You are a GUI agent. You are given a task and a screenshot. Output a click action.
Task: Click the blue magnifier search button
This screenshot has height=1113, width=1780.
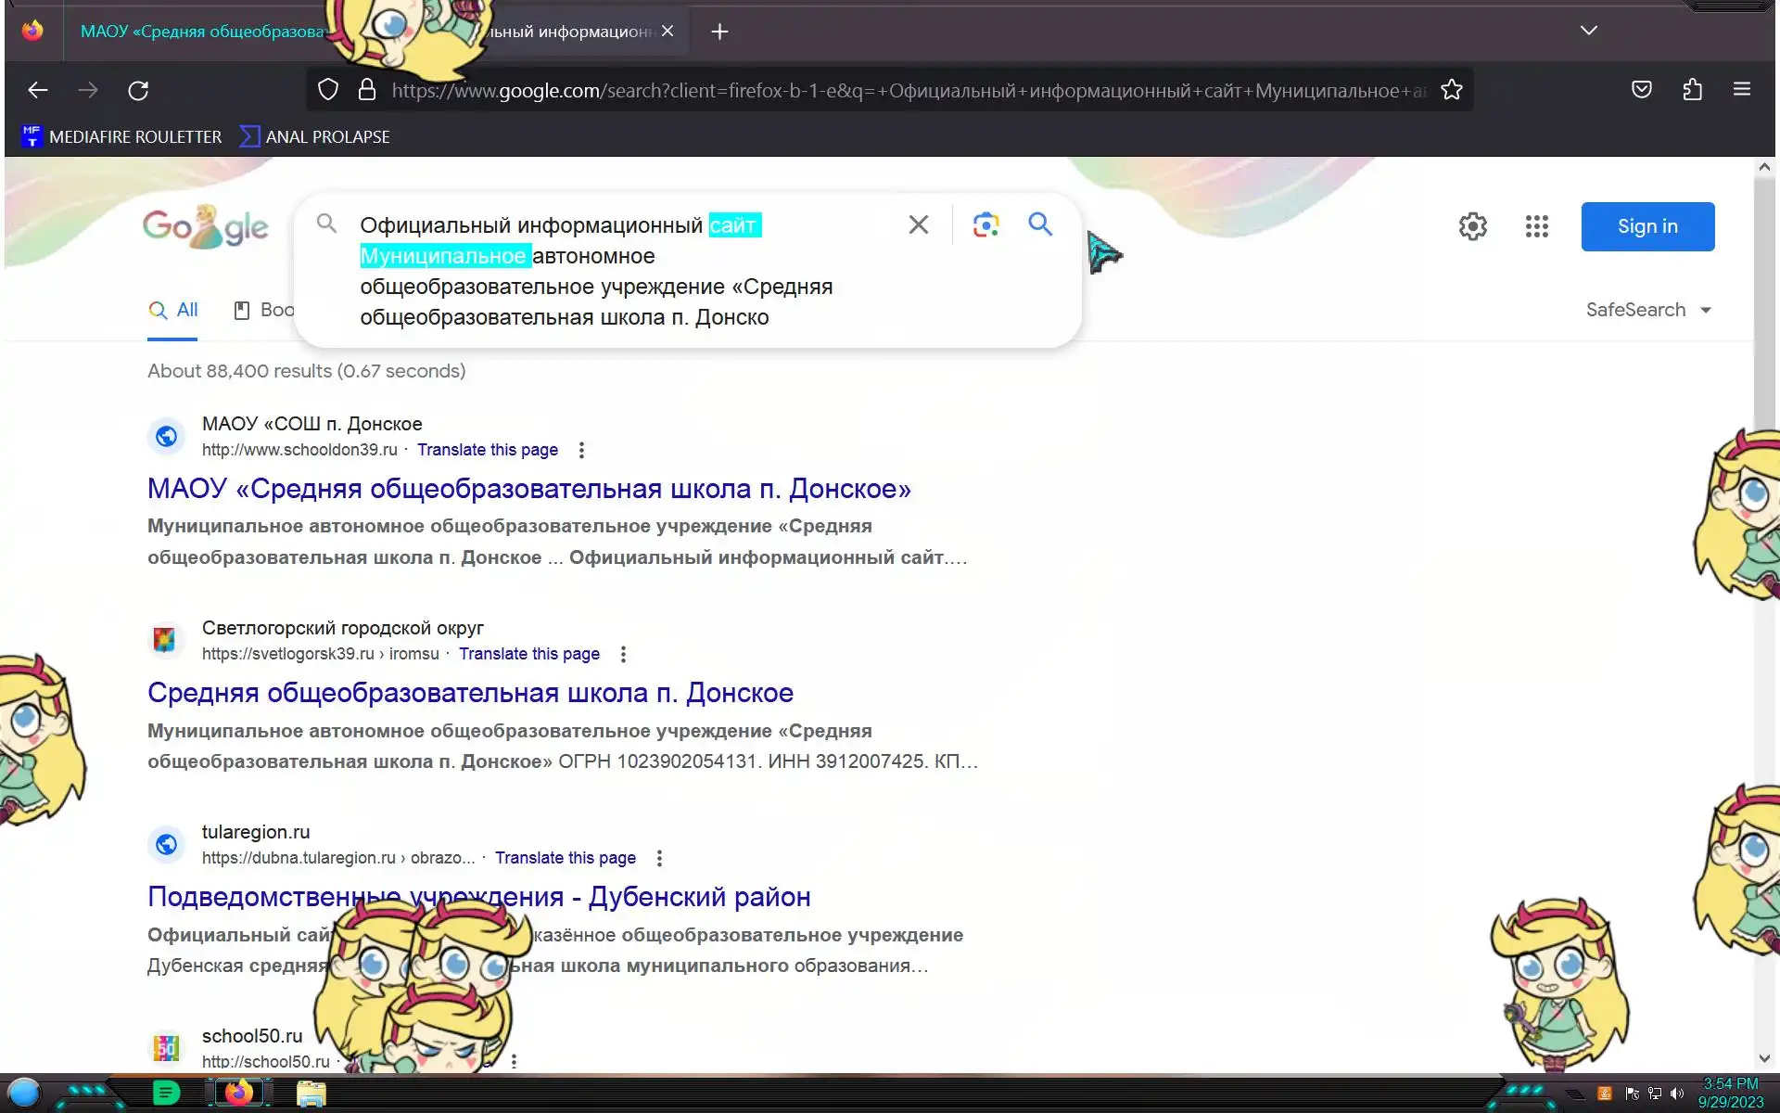[1040, 224]
